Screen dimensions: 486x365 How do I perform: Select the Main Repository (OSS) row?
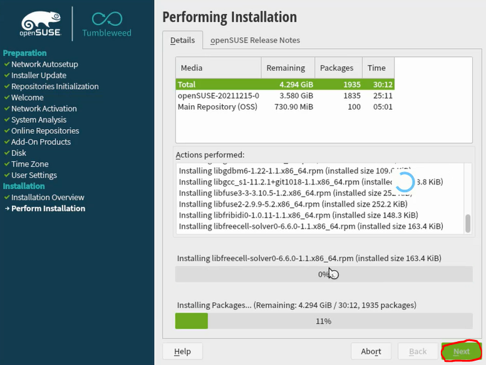[285, 107]
